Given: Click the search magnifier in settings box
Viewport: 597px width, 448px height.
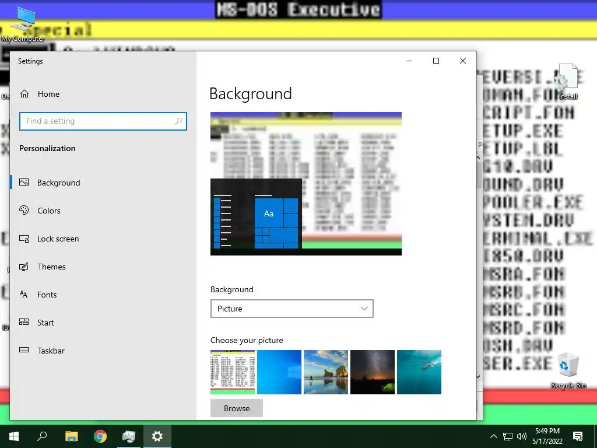Looking at the screenshot, I should point(178,121).
